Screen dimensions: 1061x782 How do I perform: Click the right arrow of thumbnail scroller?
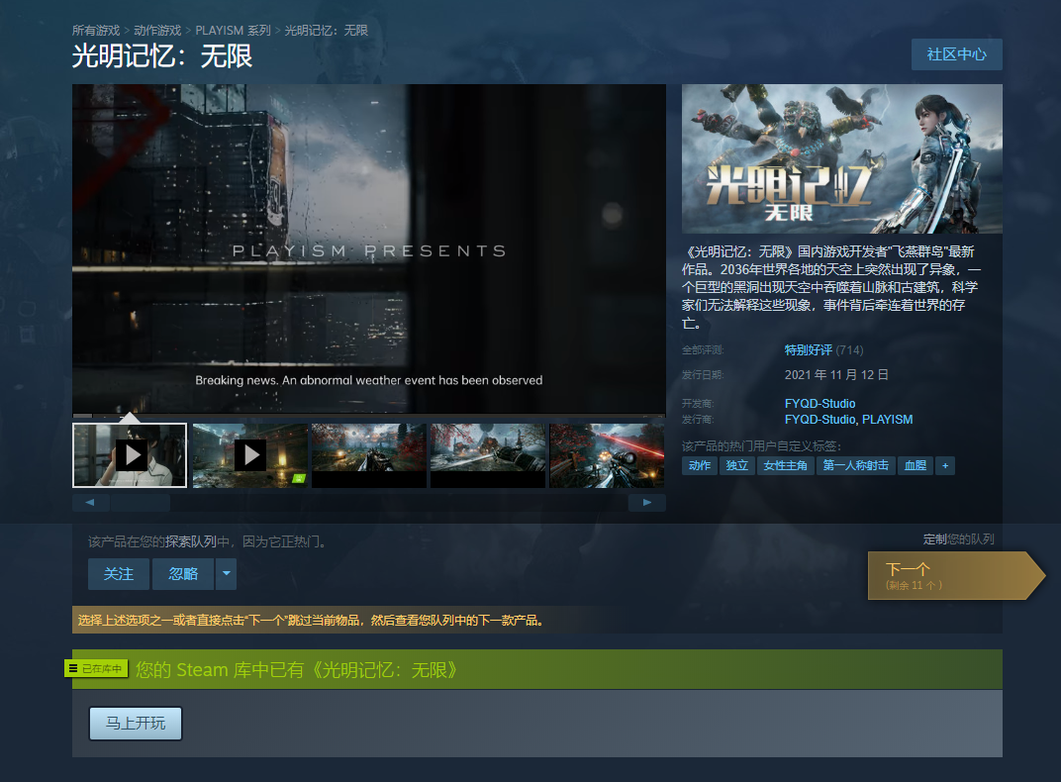[x=647, y=502]
